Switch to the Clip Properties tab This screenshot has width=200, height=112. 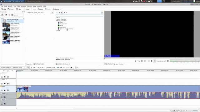tap(38, 64)
